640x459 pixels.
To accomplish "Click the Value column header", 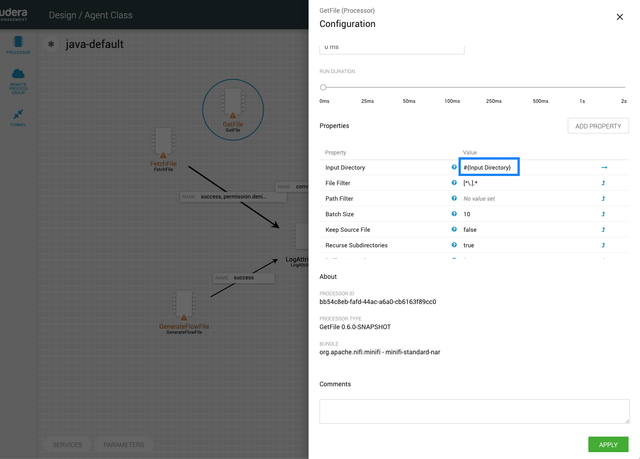I will click(470, 153).
